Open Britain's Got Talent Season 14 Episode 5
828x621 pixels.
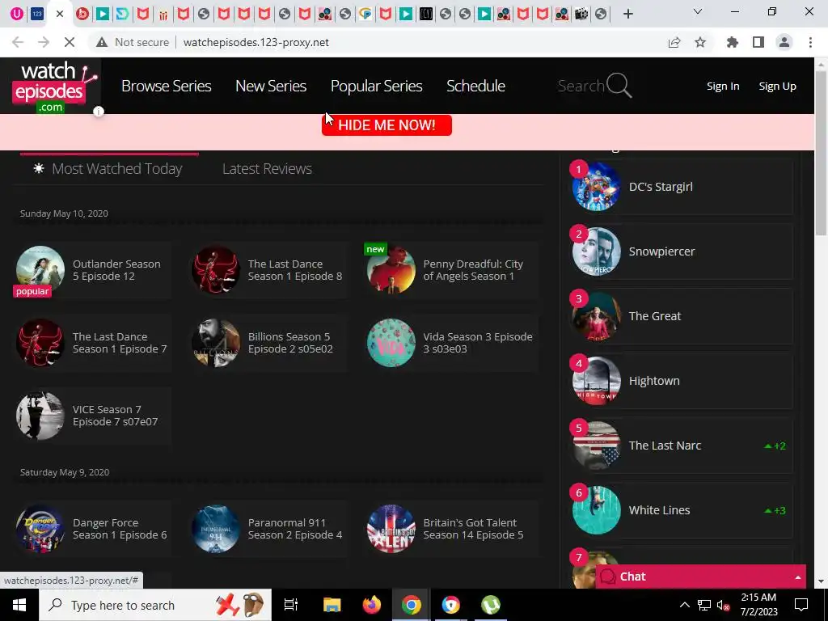tap(473, 529)
